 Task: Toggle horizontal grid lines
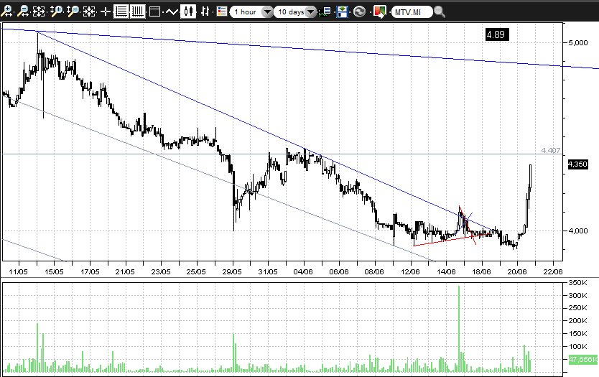click(121, 11)
